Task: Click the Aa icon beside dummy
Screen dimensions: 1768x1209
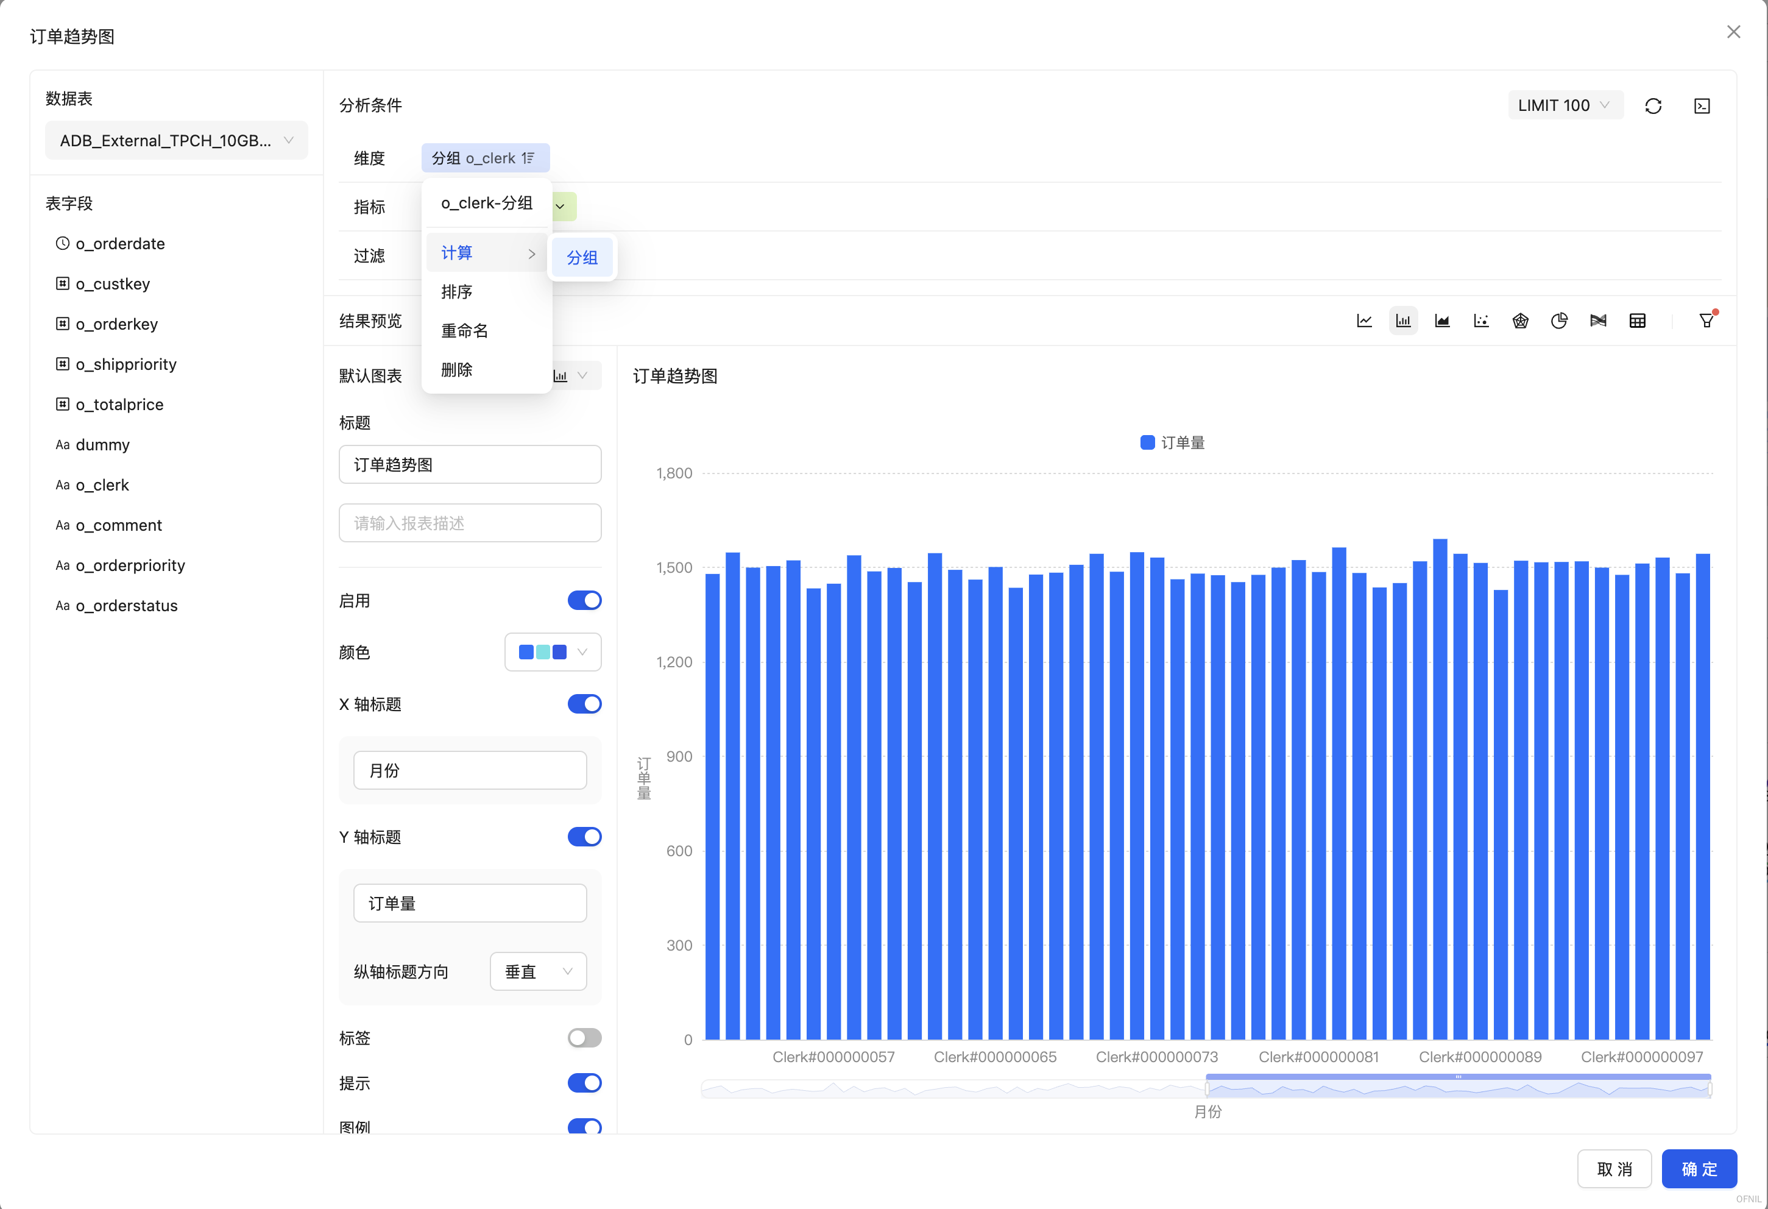Action: 62,444
